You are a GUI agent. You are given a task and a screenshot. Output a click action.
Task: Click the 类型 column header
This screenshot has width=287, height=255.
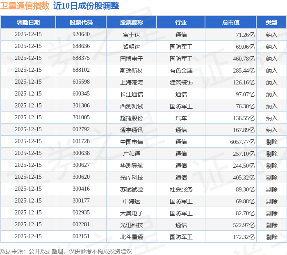(271, 22)
